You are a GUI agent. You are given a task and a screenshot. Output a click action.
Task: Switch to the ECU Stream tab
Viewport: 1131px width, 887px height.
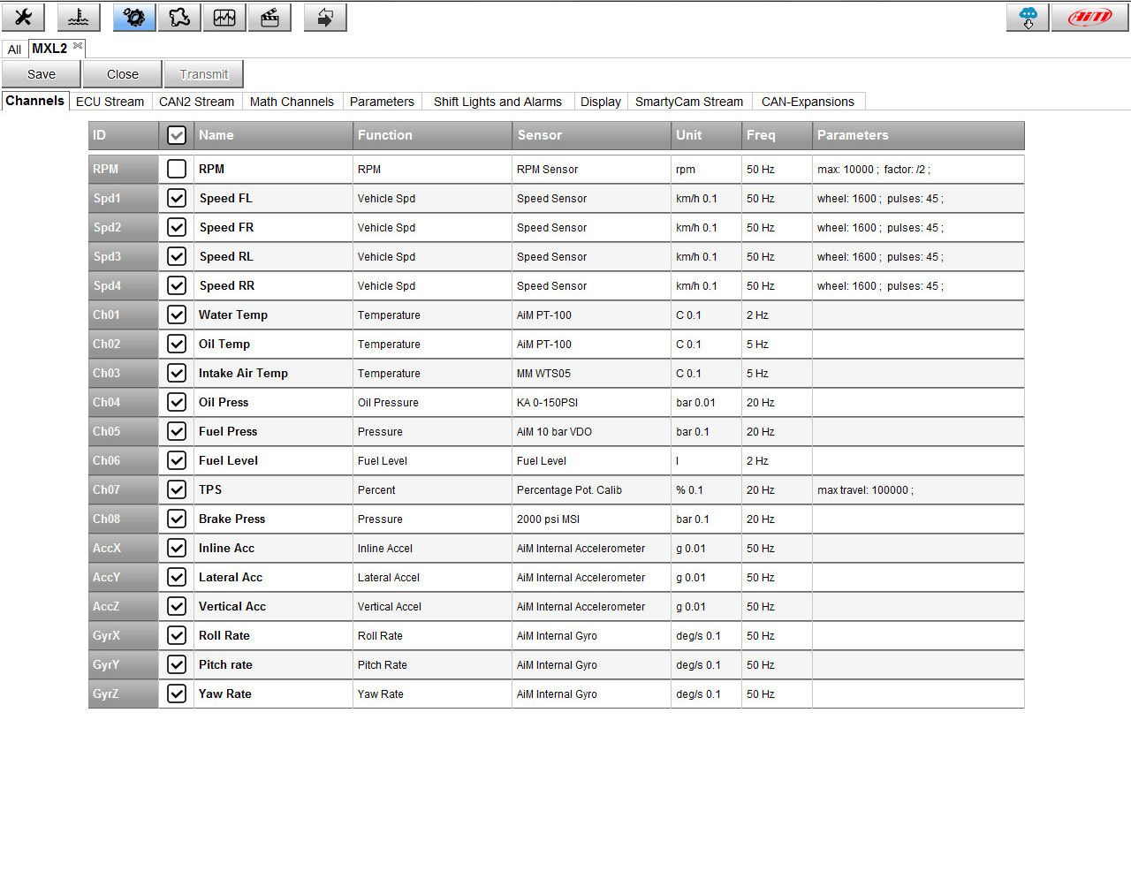[110, 101]
